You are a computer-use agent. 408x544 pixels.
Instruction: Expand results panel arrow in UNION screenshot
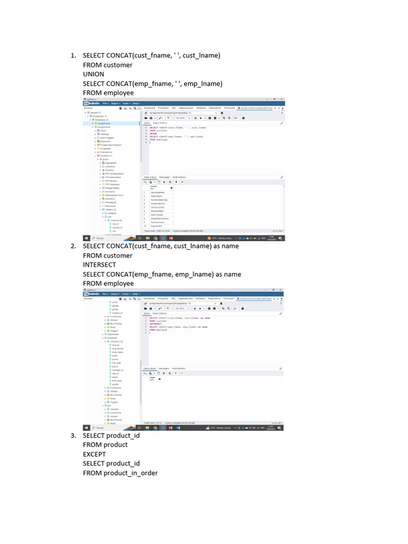(x=282, y=177)
